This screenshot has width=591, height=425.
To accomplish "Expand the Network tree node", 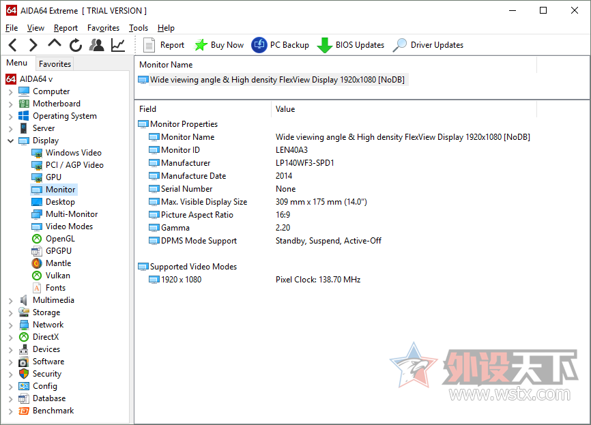I will 10,325.
